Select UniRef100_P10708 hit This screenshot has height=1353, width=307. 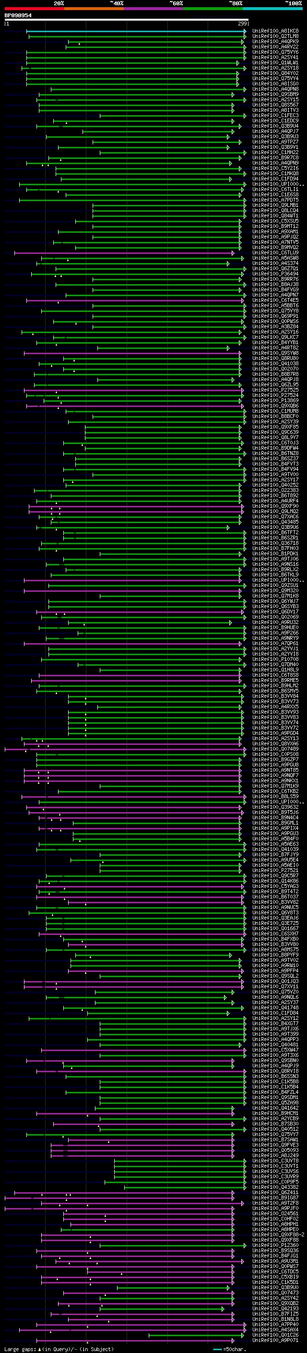(x=275, y=659)
